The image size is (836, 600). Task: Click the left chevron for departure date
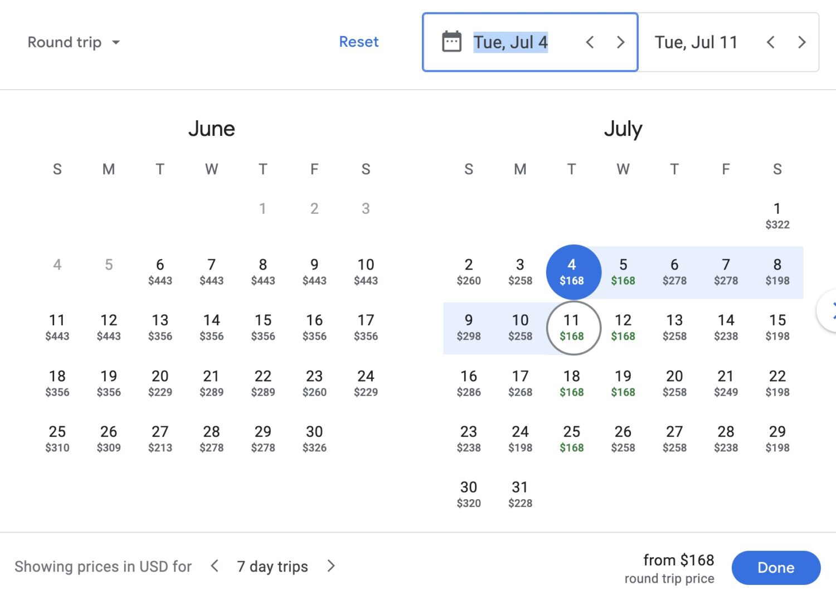click(x=590, y=42)
